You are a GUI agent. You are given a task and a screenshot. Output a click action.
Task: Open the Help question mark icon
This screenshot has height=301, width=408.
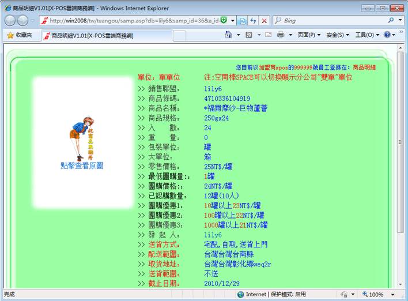coord(387,35)
